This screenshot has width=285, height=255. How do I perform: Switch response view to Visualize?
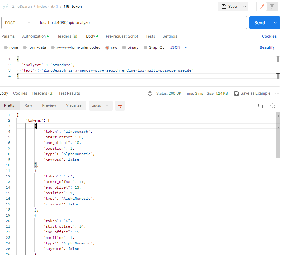74,105
